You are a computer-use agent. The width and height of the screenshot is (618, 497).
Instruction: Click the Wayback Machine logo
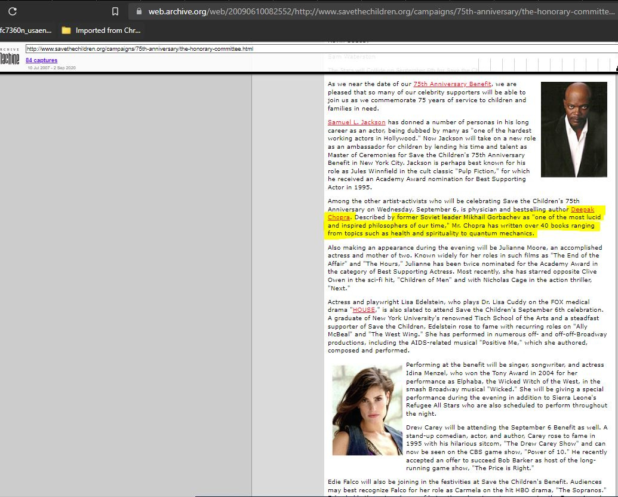click(x=10, y=57)
